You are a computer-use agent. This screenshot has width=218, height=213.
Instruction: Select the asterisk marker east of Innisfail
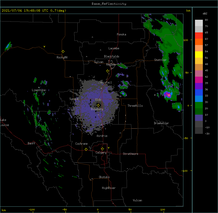coord(127,77)
